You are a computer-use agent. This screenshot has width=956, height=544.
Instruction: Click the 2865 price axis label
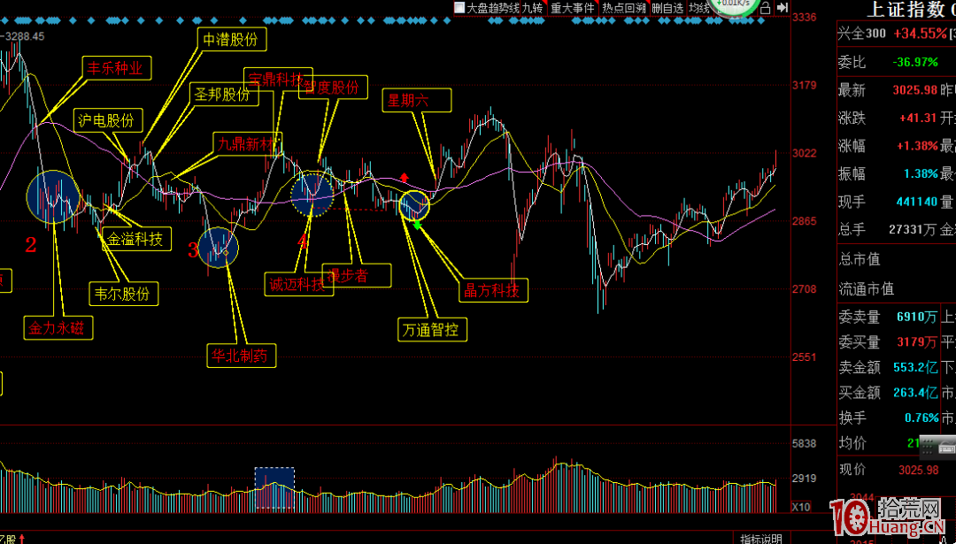(x=804, y=220)
